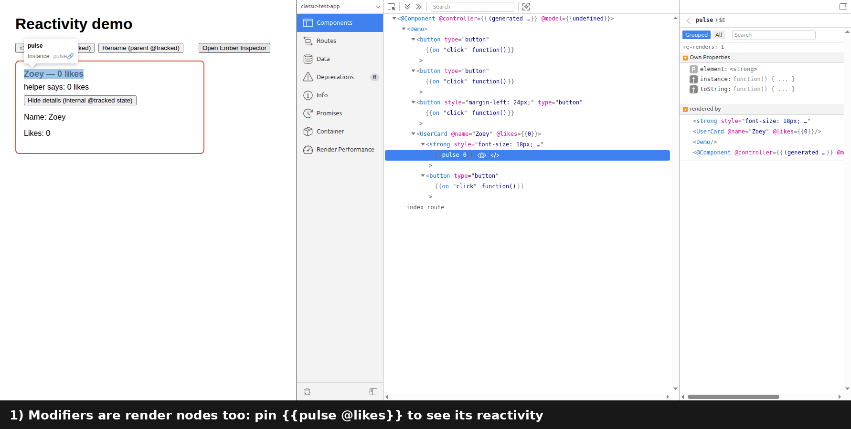The image size is (851, 429).
Task: Open the Render Performance tab
Action: coord(340,150)
